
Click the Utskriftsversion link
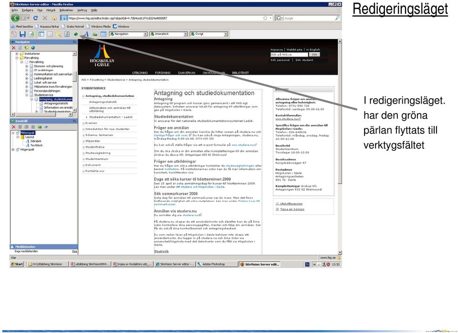[x=291, y=204]
